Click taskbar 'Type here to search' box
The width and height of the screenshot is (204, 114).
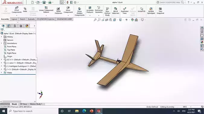[33, 111]
